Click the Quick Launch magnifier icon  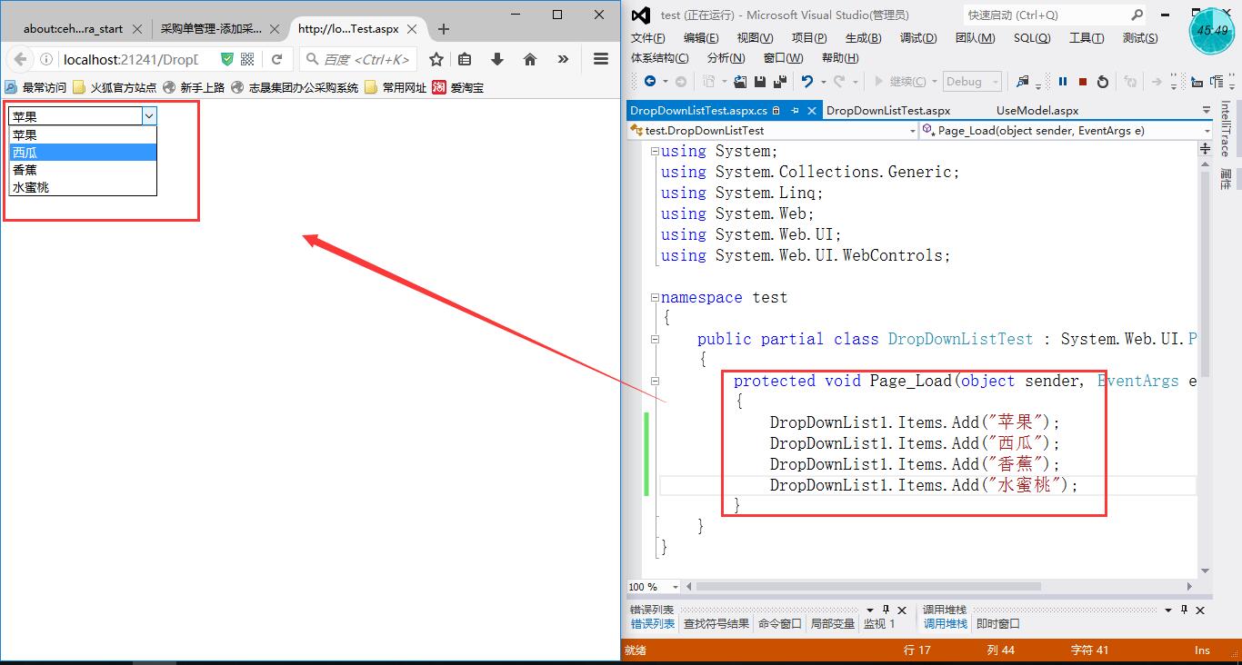pyautogui.click(x=1137, y=15)
